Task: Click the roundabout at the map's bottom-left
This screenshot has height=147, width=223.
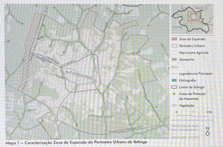Action: [x=56, y=120]
